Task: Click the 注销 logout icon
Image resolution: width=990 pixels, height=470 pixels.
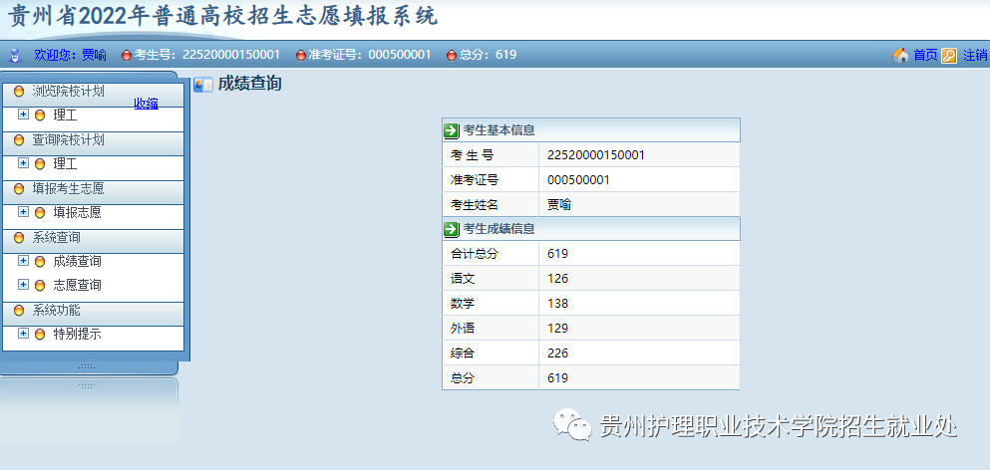Action: pos(949,55)
